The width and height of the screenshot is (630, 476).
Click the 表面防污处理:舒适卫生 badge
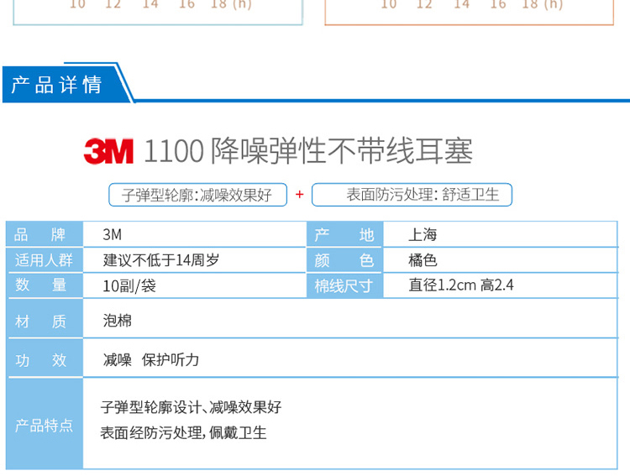click(x=412, y=195)
